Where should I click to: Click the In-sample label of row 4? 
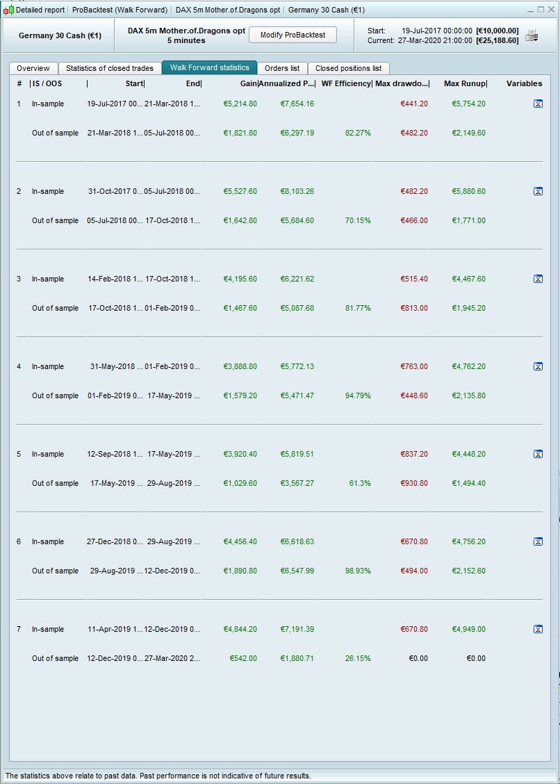click(x=48, y=366)
